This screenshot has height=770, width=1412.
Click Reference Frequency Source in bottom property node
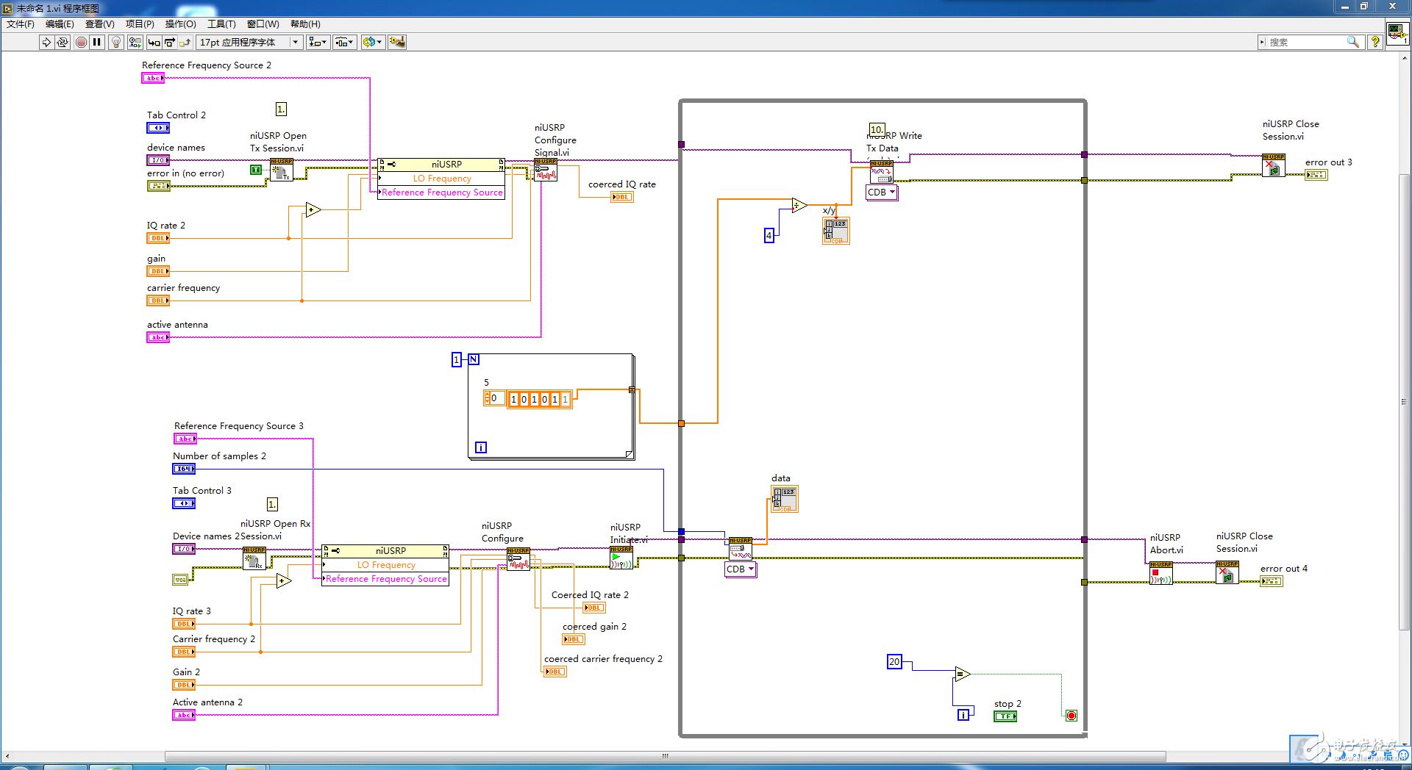tap(386, 579)
